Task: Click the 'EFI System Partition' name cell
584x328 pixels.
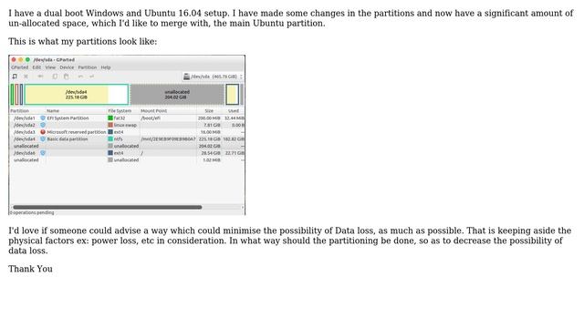Action: point(68,118)
